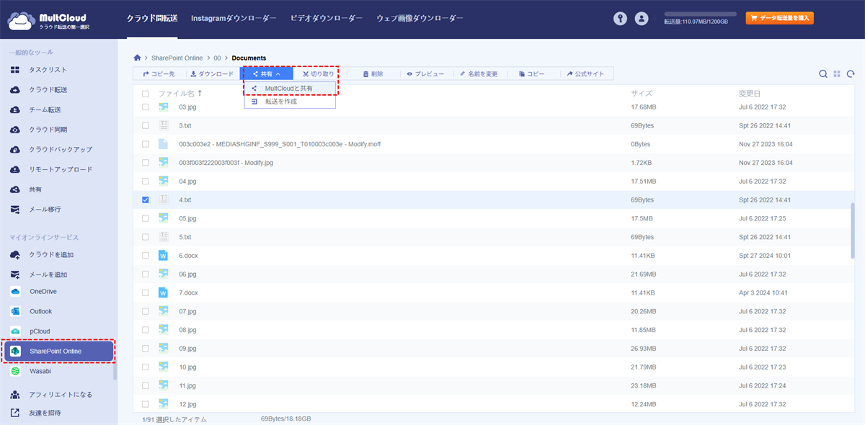The image size is (865, 425).
Task: Go to home breadcrumb icon
Action: click(138, 58)
